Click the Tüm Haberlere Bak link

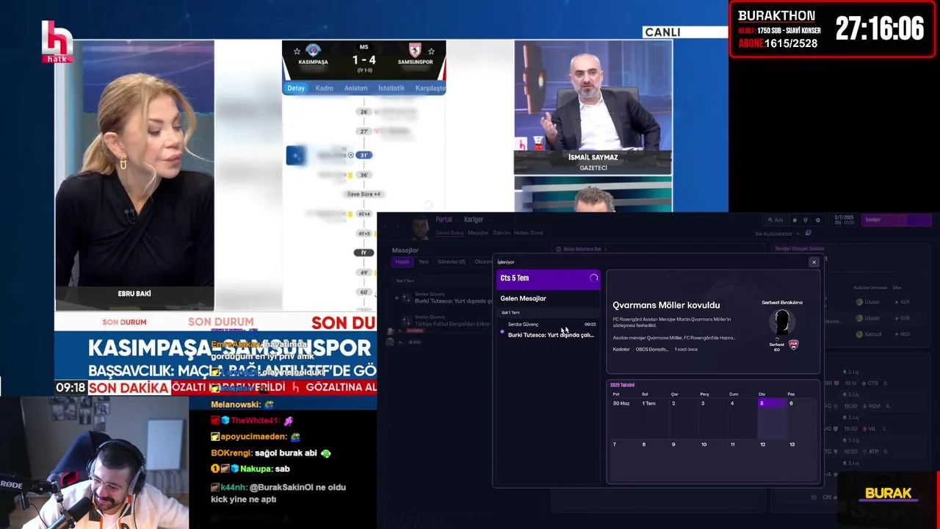click(x=582, y=249)
